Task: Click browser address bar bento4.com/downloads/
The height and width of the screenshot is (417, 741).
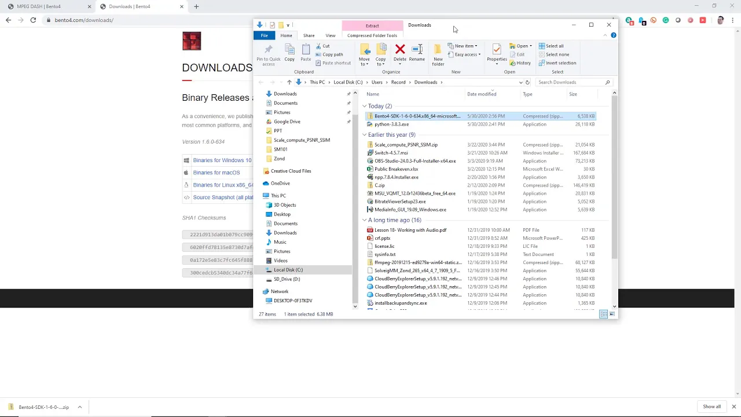Action: click(x=84, y=20)
